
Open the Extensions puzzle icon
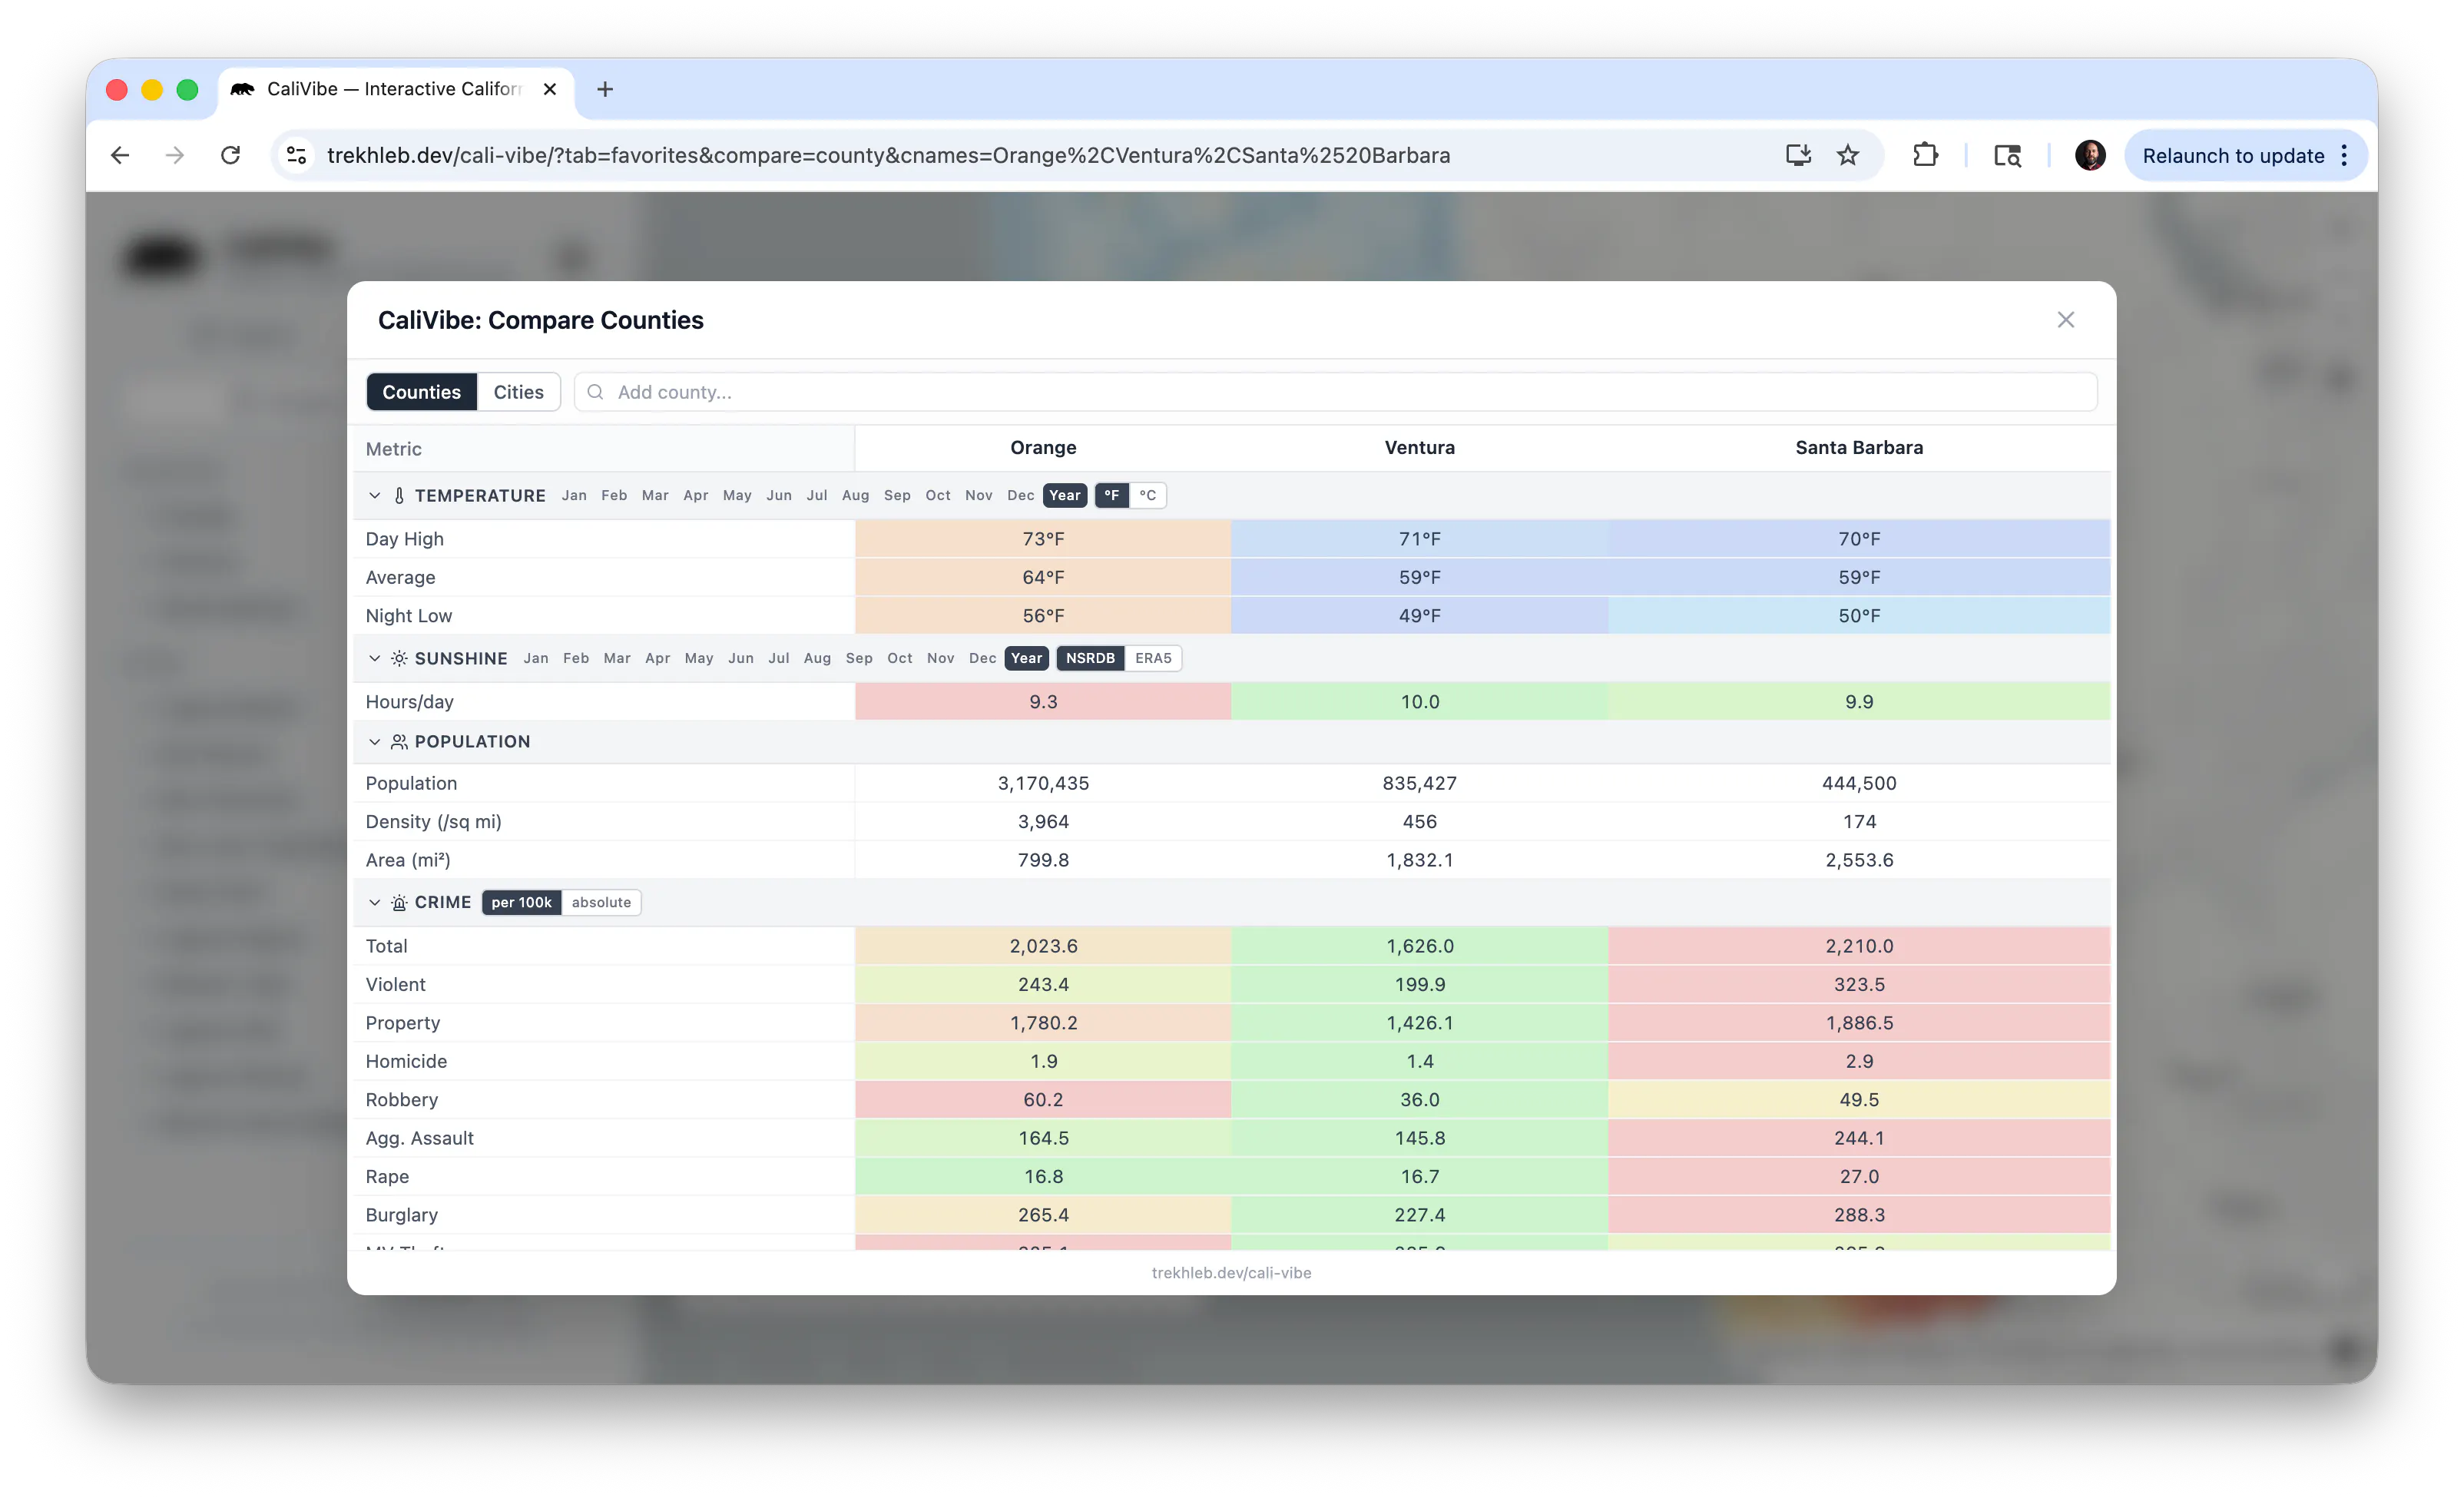(x=1925, y=155)
